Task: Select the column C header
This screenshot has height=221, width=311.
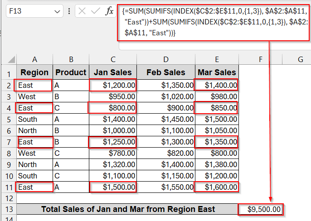Action: tap(112, 59)
